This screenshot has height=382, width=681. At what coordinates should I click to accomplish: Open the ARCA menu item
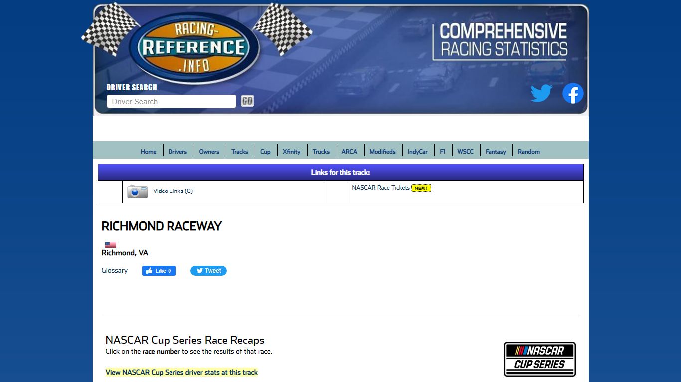(x=349, y=152)
